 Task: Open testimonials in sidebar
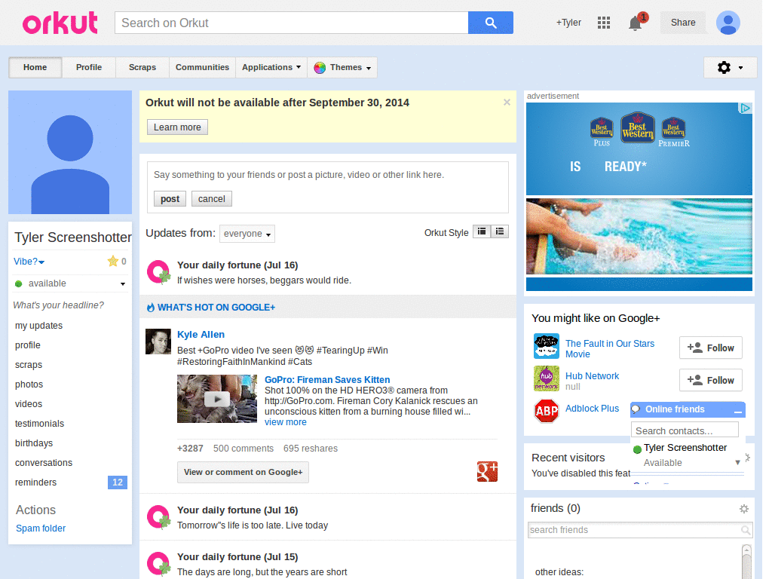pyautogui.click(x=39, y=424)
